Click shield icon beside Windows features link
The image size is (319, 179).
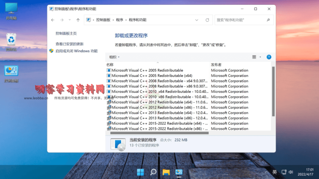[x=51, y=51]
